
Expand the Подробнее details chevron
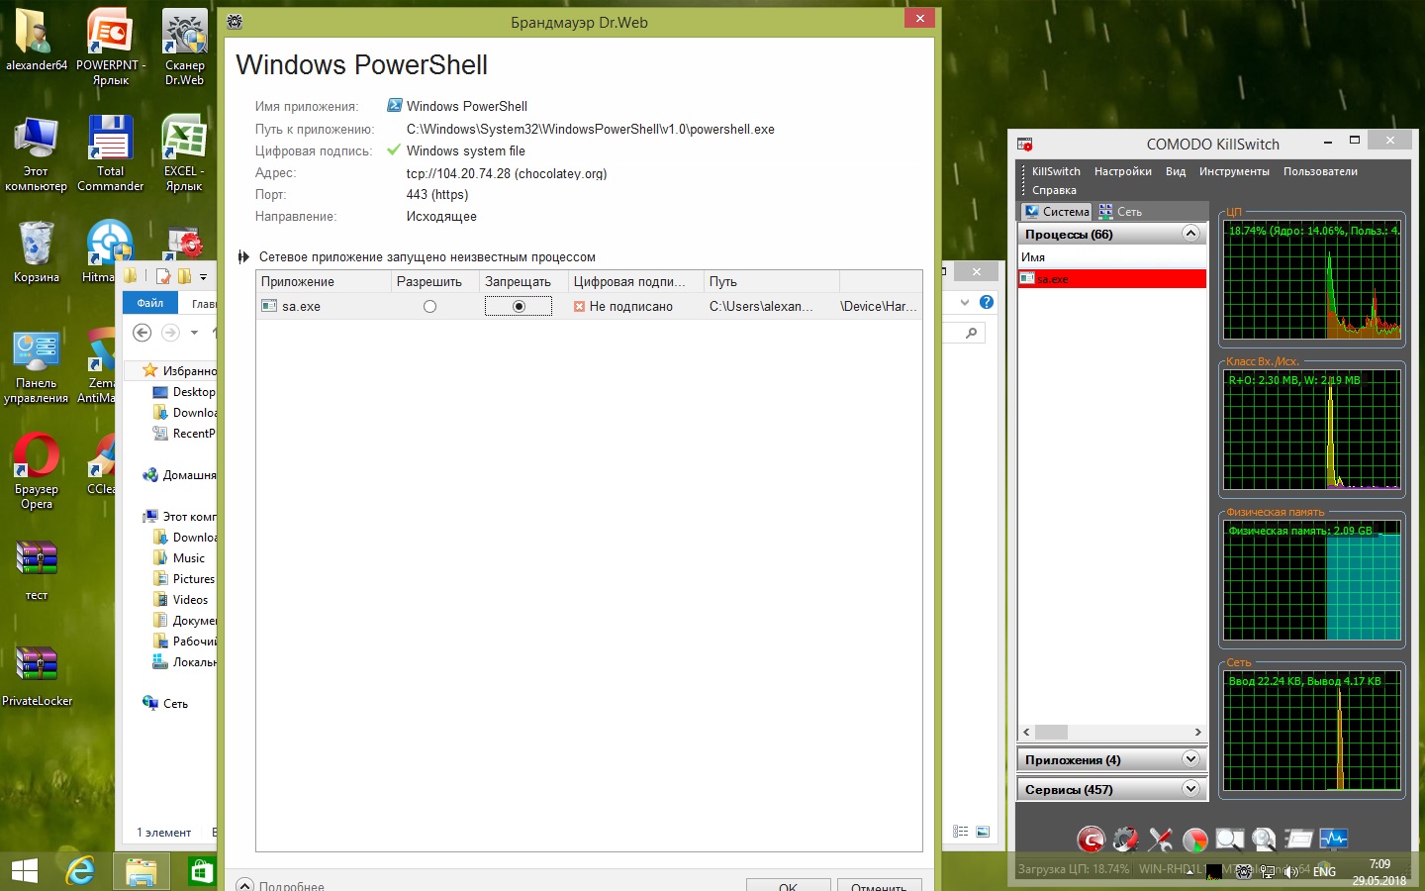coord(244,886)
